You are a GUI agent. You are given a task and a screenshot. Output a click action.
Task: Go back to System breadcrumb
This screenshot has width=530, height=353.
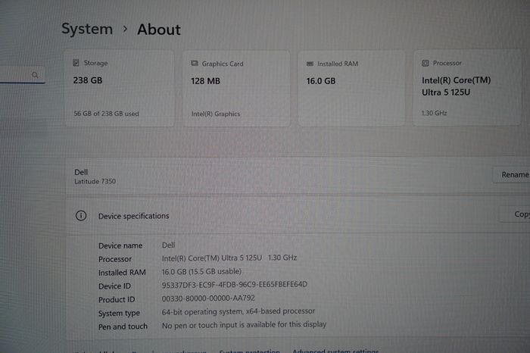point(87,29)
